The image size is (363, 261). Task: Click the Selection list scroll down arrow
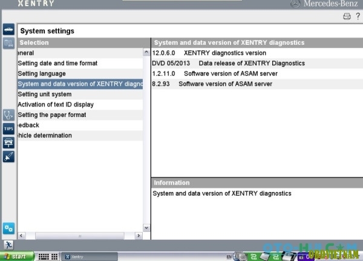(146, 228)
